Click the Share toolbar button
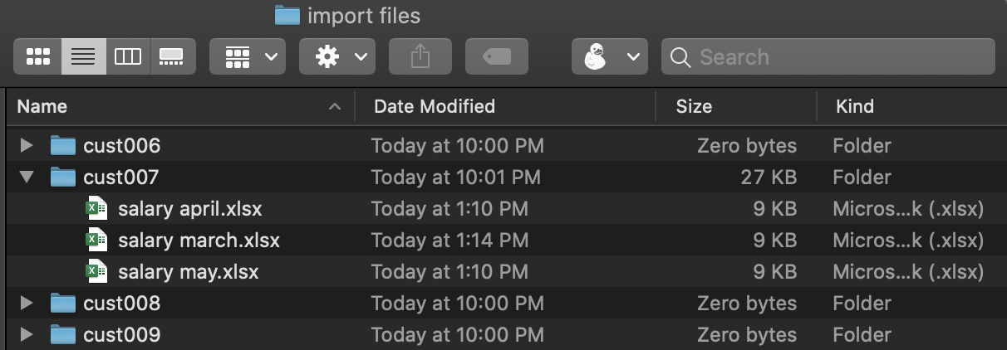The height and width of the screenshot is (350, 1007). coord(420,56)
